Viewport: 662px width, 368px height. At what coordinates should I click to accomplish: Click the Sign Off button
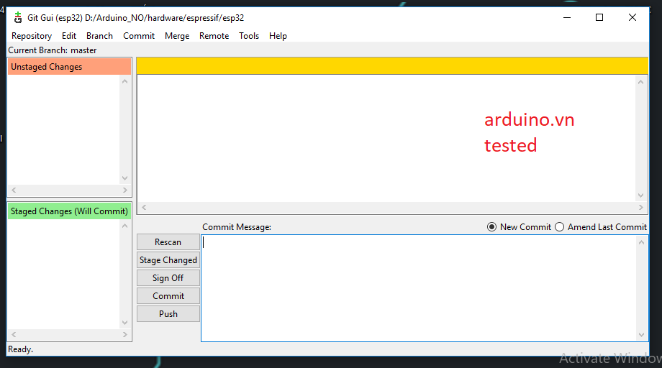[x=168, y=278]
